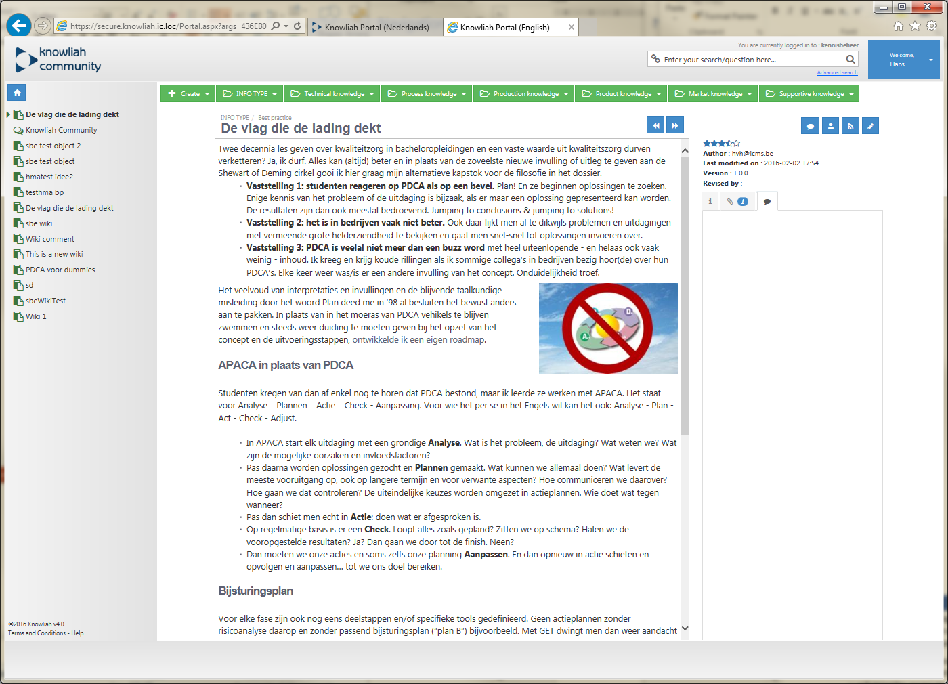This screenshot has width=948, height=684.
Task: Expand the Market knowledge menu
Action: pyautogui.click(x=714, y=94)
